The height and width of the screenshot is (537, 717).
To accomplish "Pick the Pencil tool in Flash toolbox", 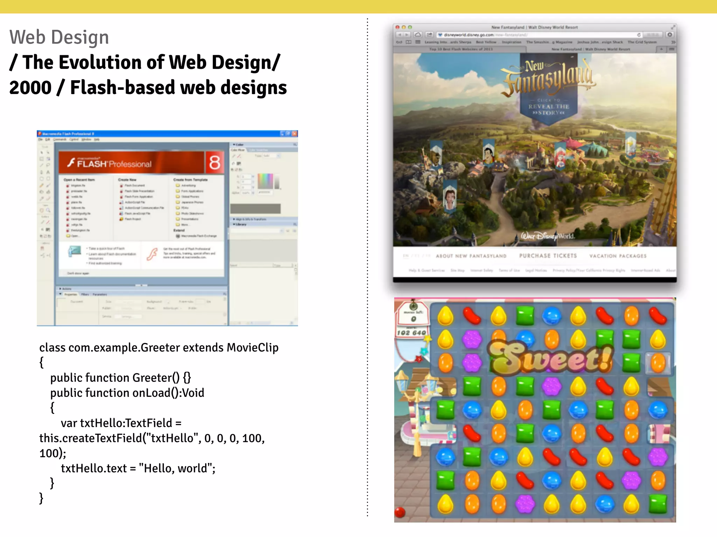I will tap(42, 185).
